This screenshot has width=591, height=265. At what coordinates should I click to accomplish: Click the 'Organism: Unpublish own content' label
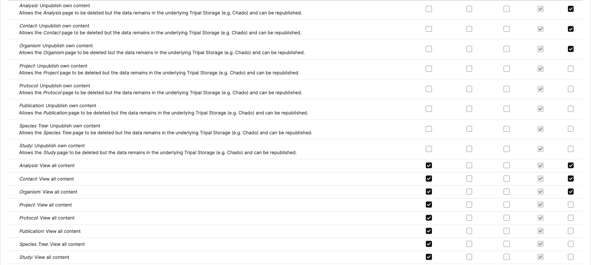(x=56, y=46)
